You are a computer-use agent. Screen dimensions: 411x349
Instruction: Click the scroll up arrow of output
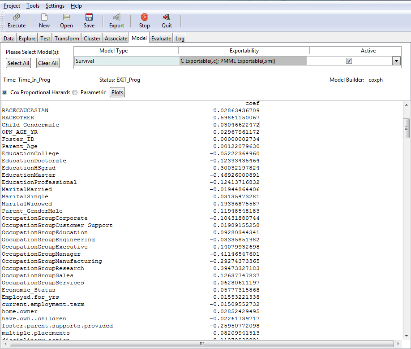click(406, 105)
